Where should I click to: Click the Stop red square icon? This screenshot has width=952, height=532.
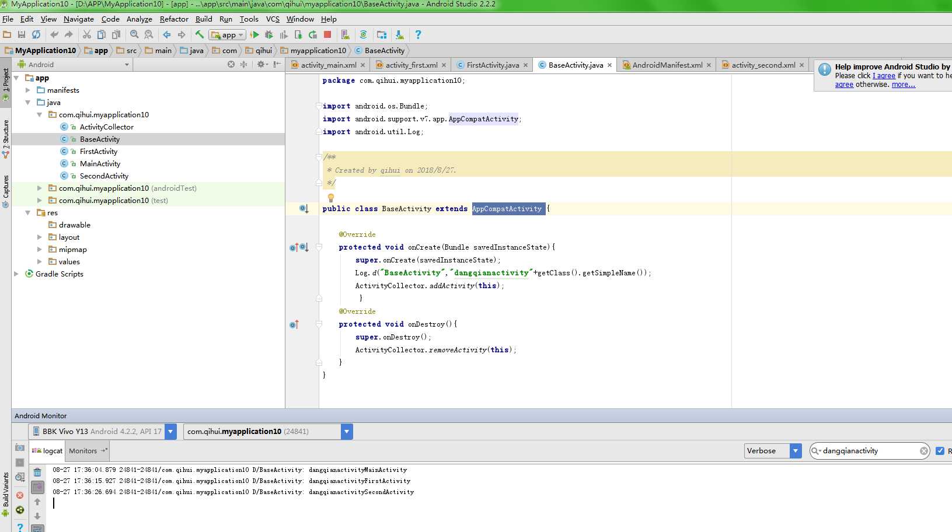coord(327,35)
